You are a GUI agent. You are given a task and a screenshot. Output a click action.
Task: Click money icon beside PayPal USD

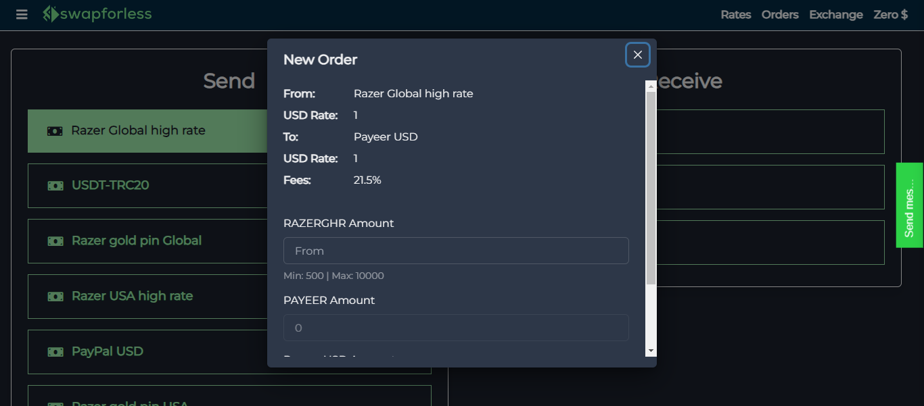[55, 352]
